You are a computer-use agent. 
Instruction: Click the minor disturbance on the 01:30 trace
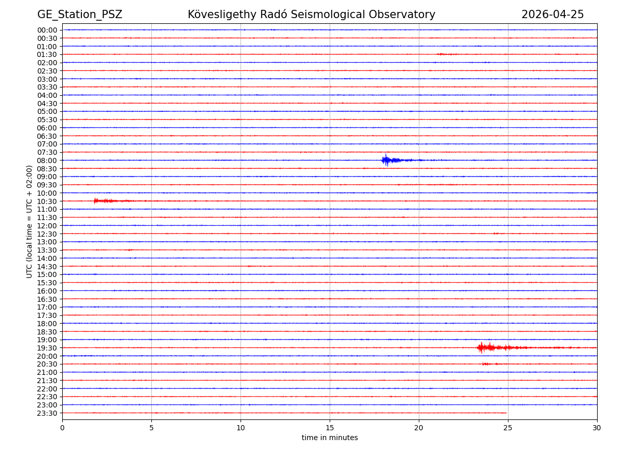[446, 54]
